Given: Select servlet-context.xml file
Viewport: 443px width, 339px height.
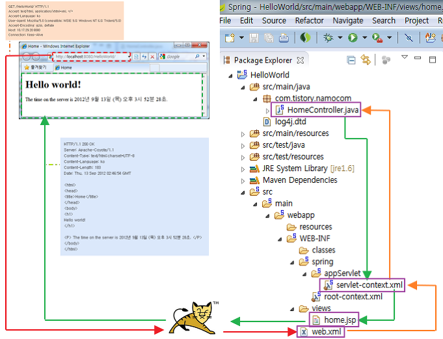Looking at the screenshot, I should [x=369, y=285].
